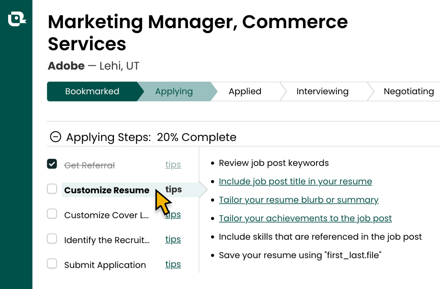440x289 pixels.
Task: Open tips for Get Referral
Action: (x=173, y=164)
